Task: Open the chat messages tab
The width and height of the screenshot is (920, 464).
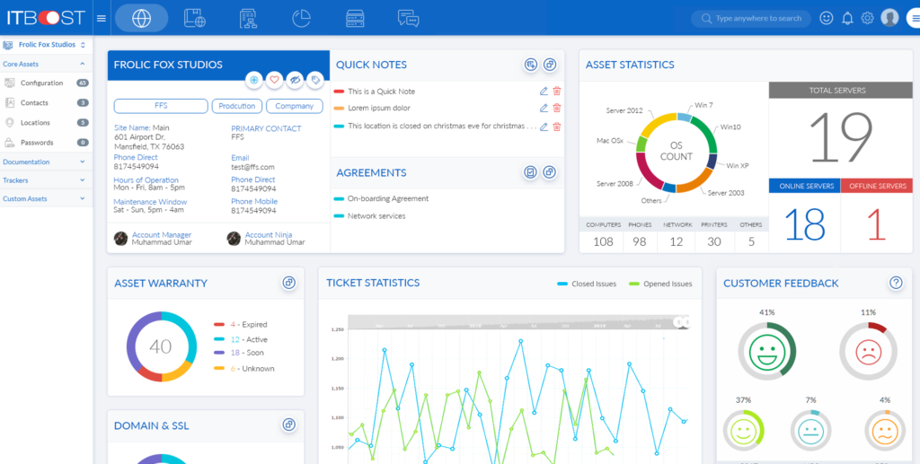Action: (408, 18)
